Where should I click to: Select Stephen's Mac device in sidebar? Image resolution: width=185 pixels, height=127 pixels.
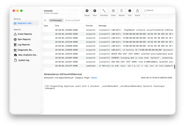[x=26, y=23]
